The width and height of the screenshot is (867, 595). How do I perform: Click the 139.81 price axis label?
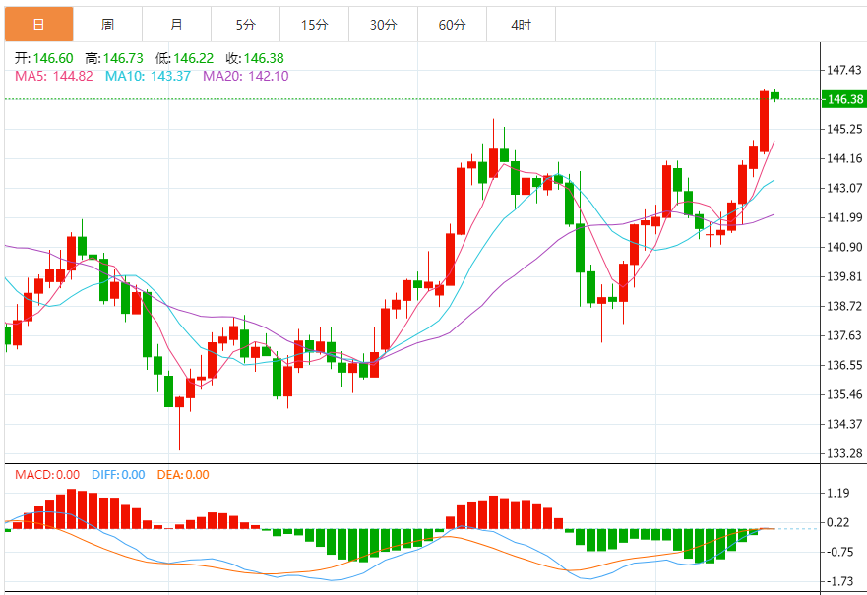click(844, 276)
